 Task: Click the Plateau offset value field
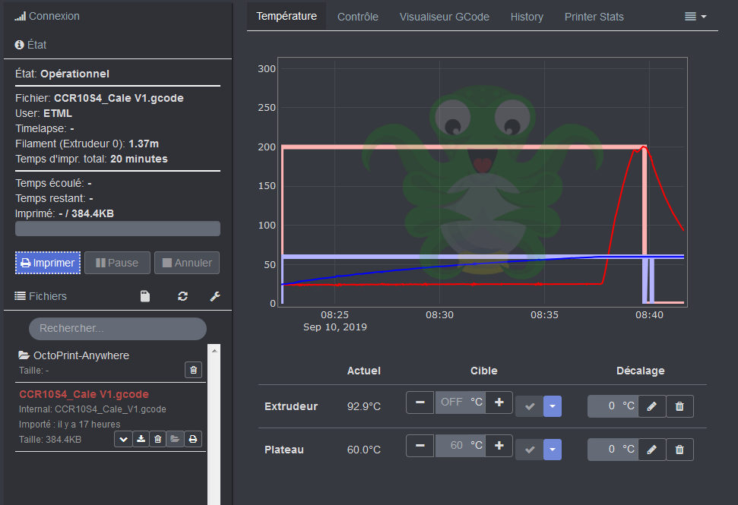613,450
